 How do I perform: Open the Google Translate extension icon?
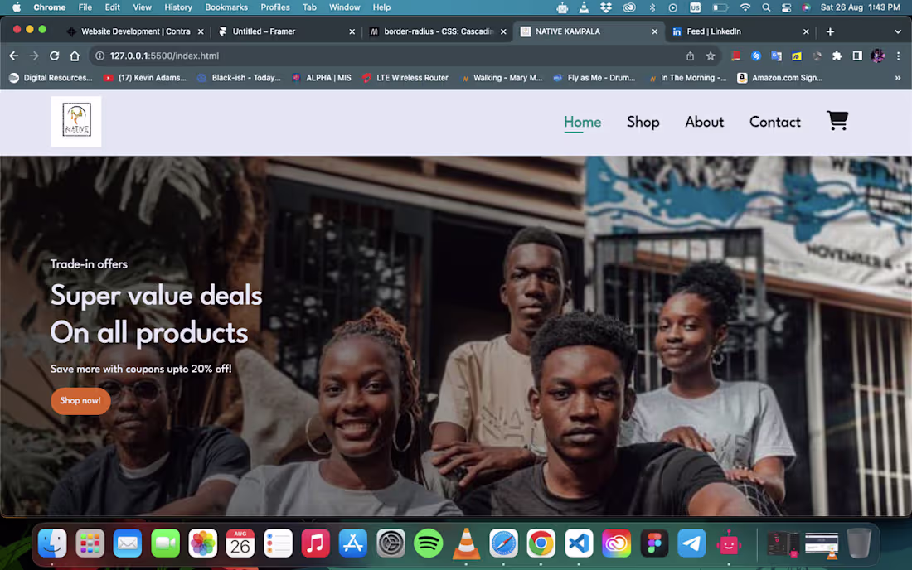click(776, 56)
